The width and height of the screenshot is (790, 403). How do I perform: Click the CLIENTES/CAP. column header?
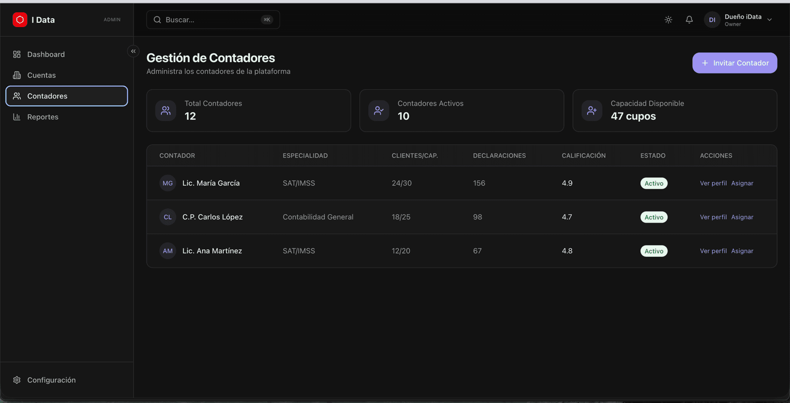[x=415, y=156]
